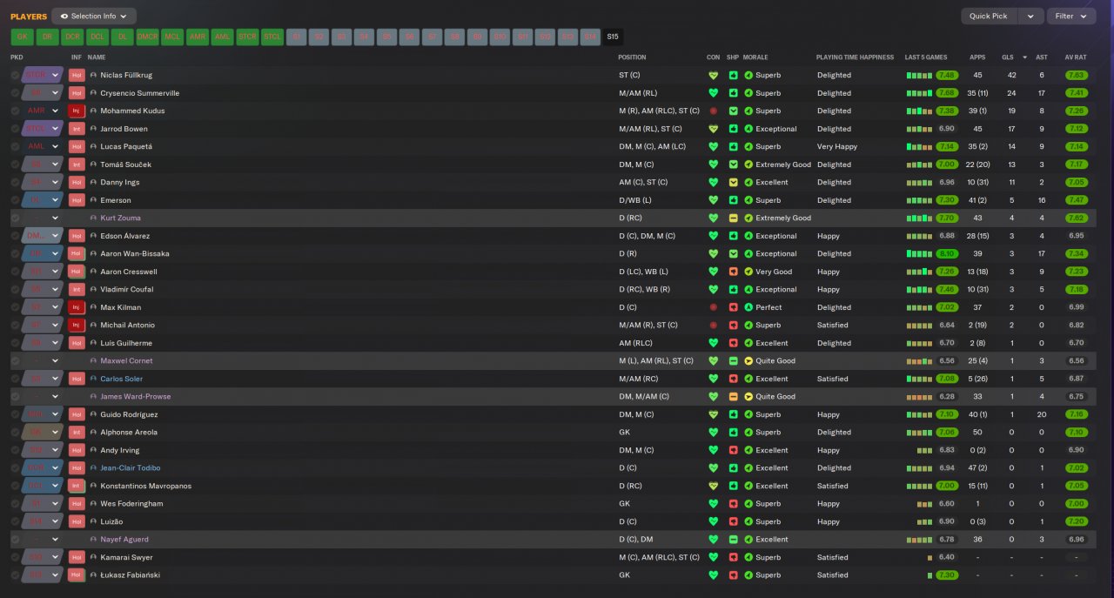Open position selector for Kurt Zouma
Image resolution: width=1114 pixels, height=598 pixels.
pos(43,218)
